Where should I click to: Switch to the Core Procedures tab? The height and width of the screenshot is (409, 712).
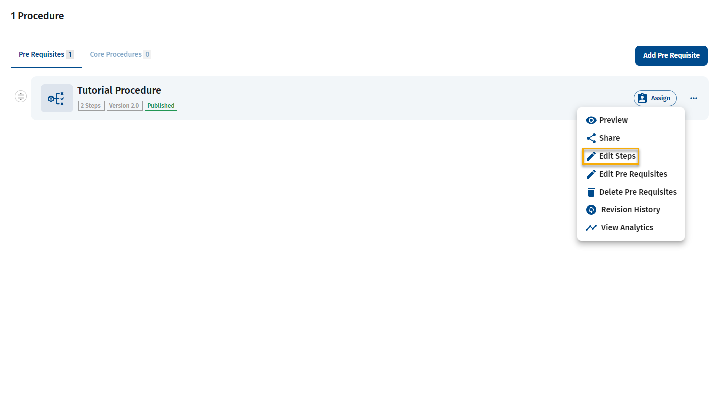coord(116,54)
